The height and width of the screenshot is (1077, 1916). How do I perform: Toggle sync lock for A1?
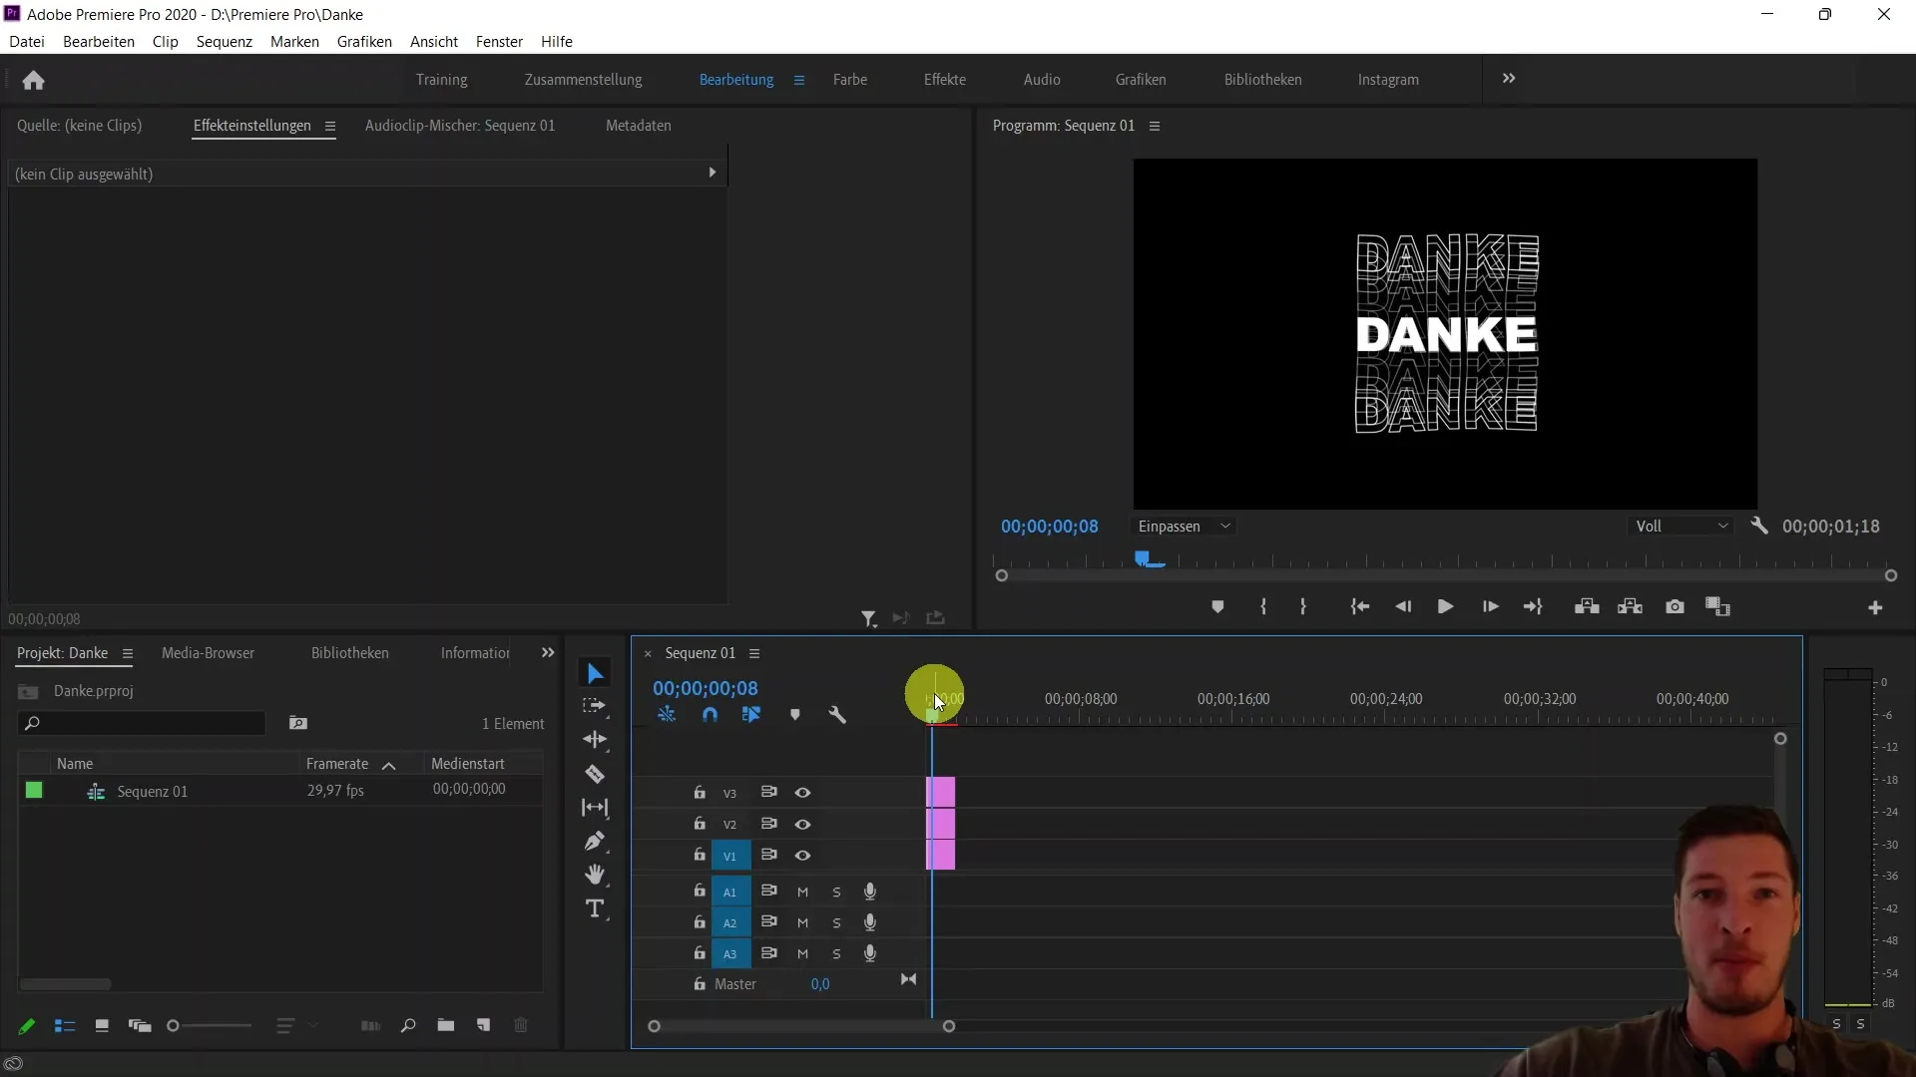tap(768, 892)
